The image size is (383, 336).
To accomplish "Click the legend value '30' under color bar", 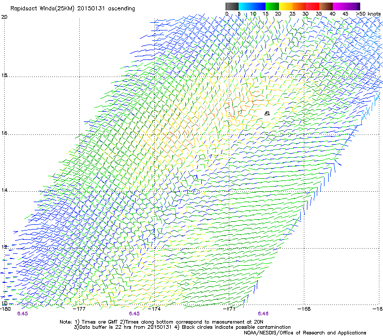I will tap(305, 14).
